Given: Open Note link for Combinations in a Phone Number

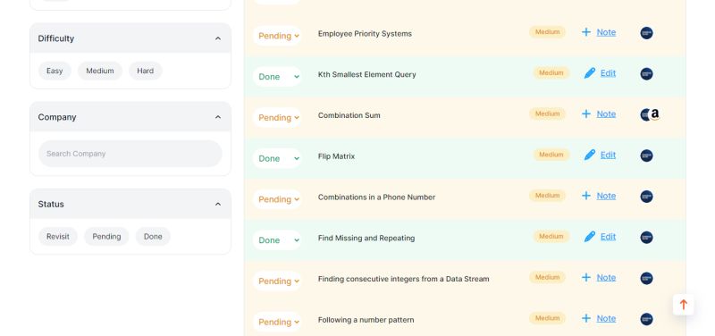Looking at the screenshot, I should (x=606, y=196).
